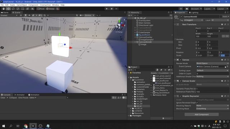
Task: Expand the CubeSample hierarchy item
Action: pyautogui.click(x=135, y=33)
